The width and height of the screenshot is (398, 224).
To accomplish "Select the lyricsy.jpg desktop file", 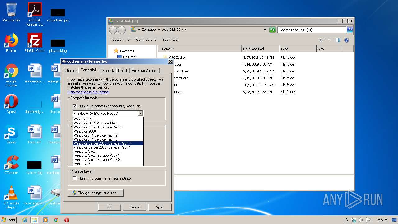I will [35, 167].
